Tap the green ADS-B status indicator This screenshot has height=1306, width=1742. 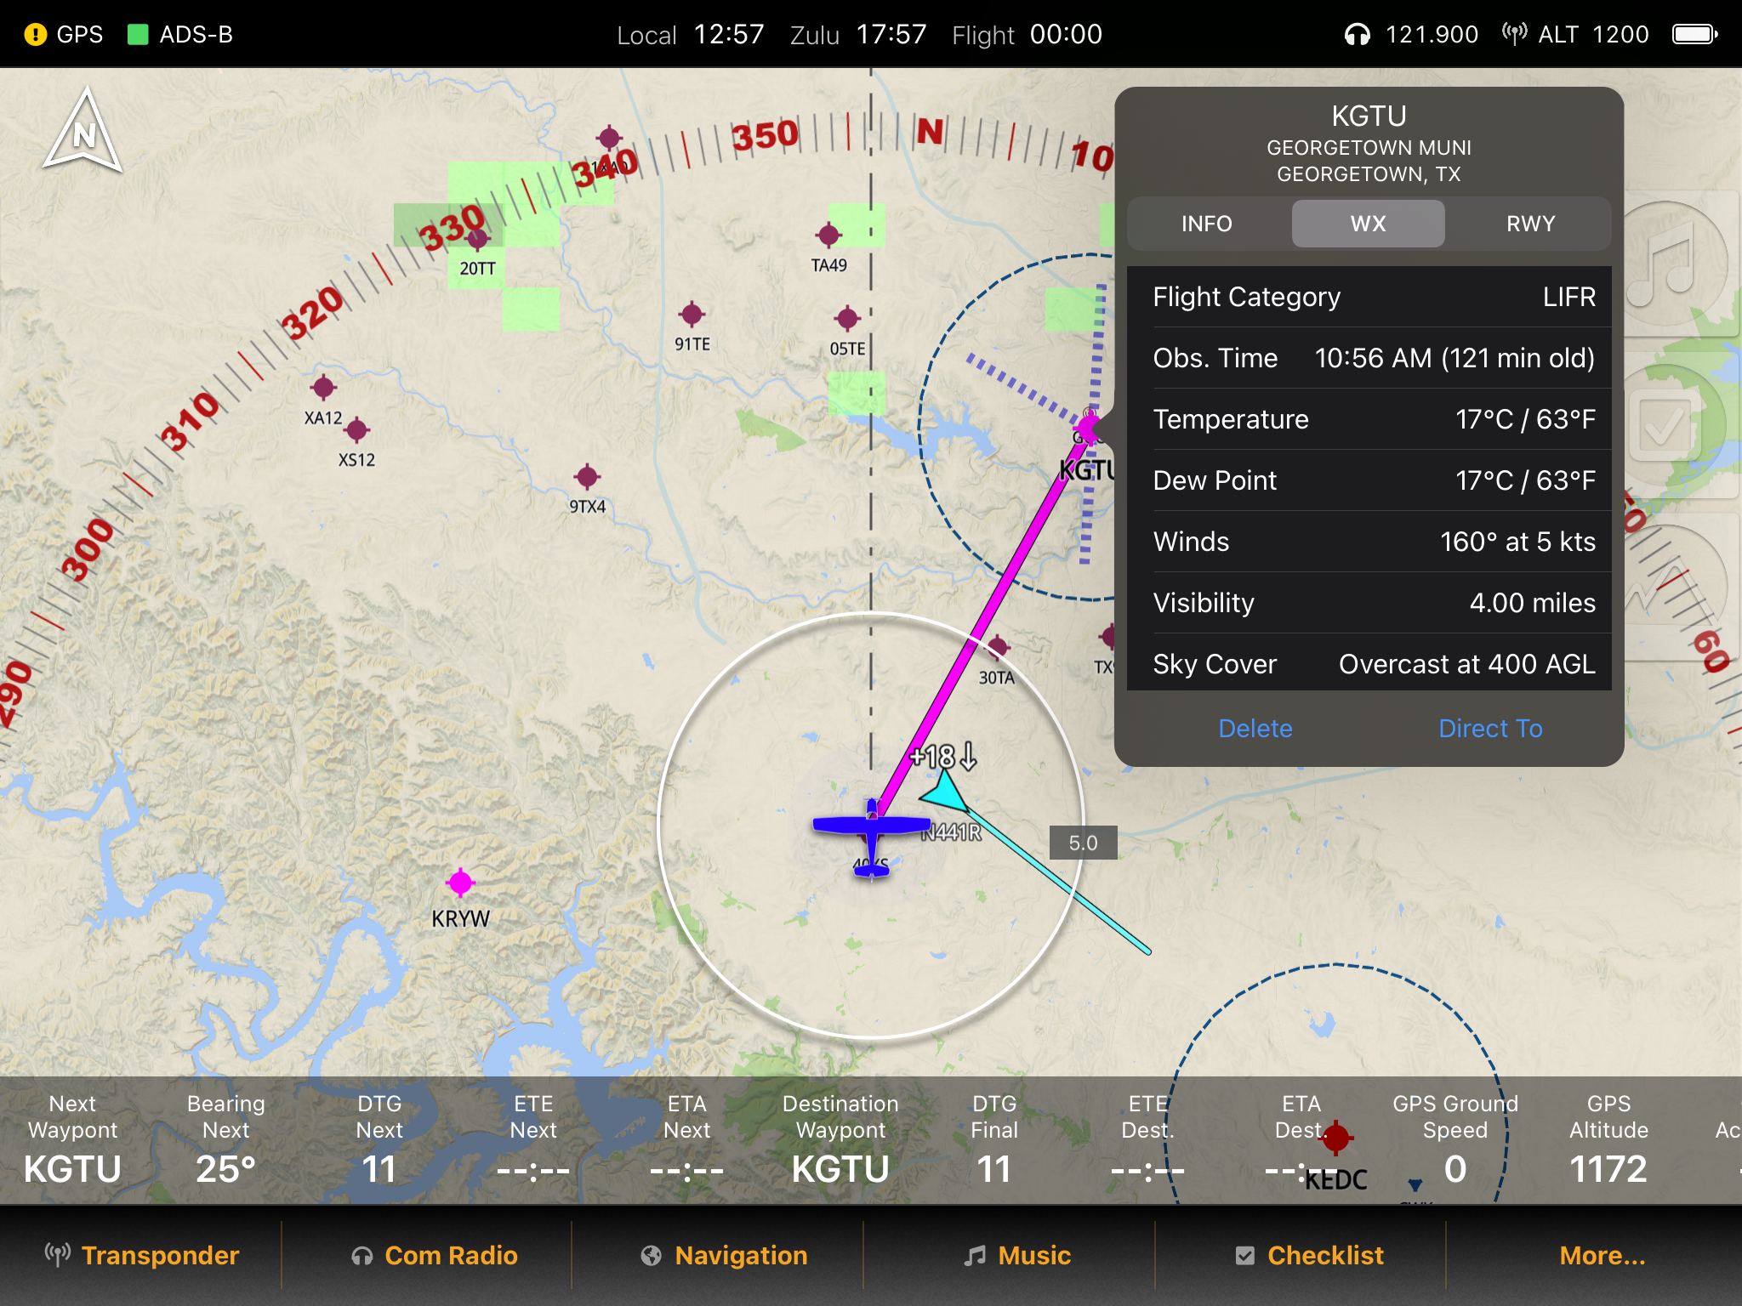tap(137, 34)
